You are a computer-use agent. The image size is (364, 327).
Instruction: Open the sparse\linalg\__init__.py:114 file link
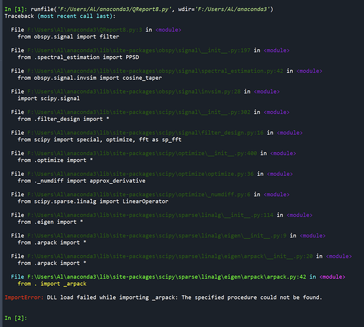pyautogui.click(x=150, y=215)
